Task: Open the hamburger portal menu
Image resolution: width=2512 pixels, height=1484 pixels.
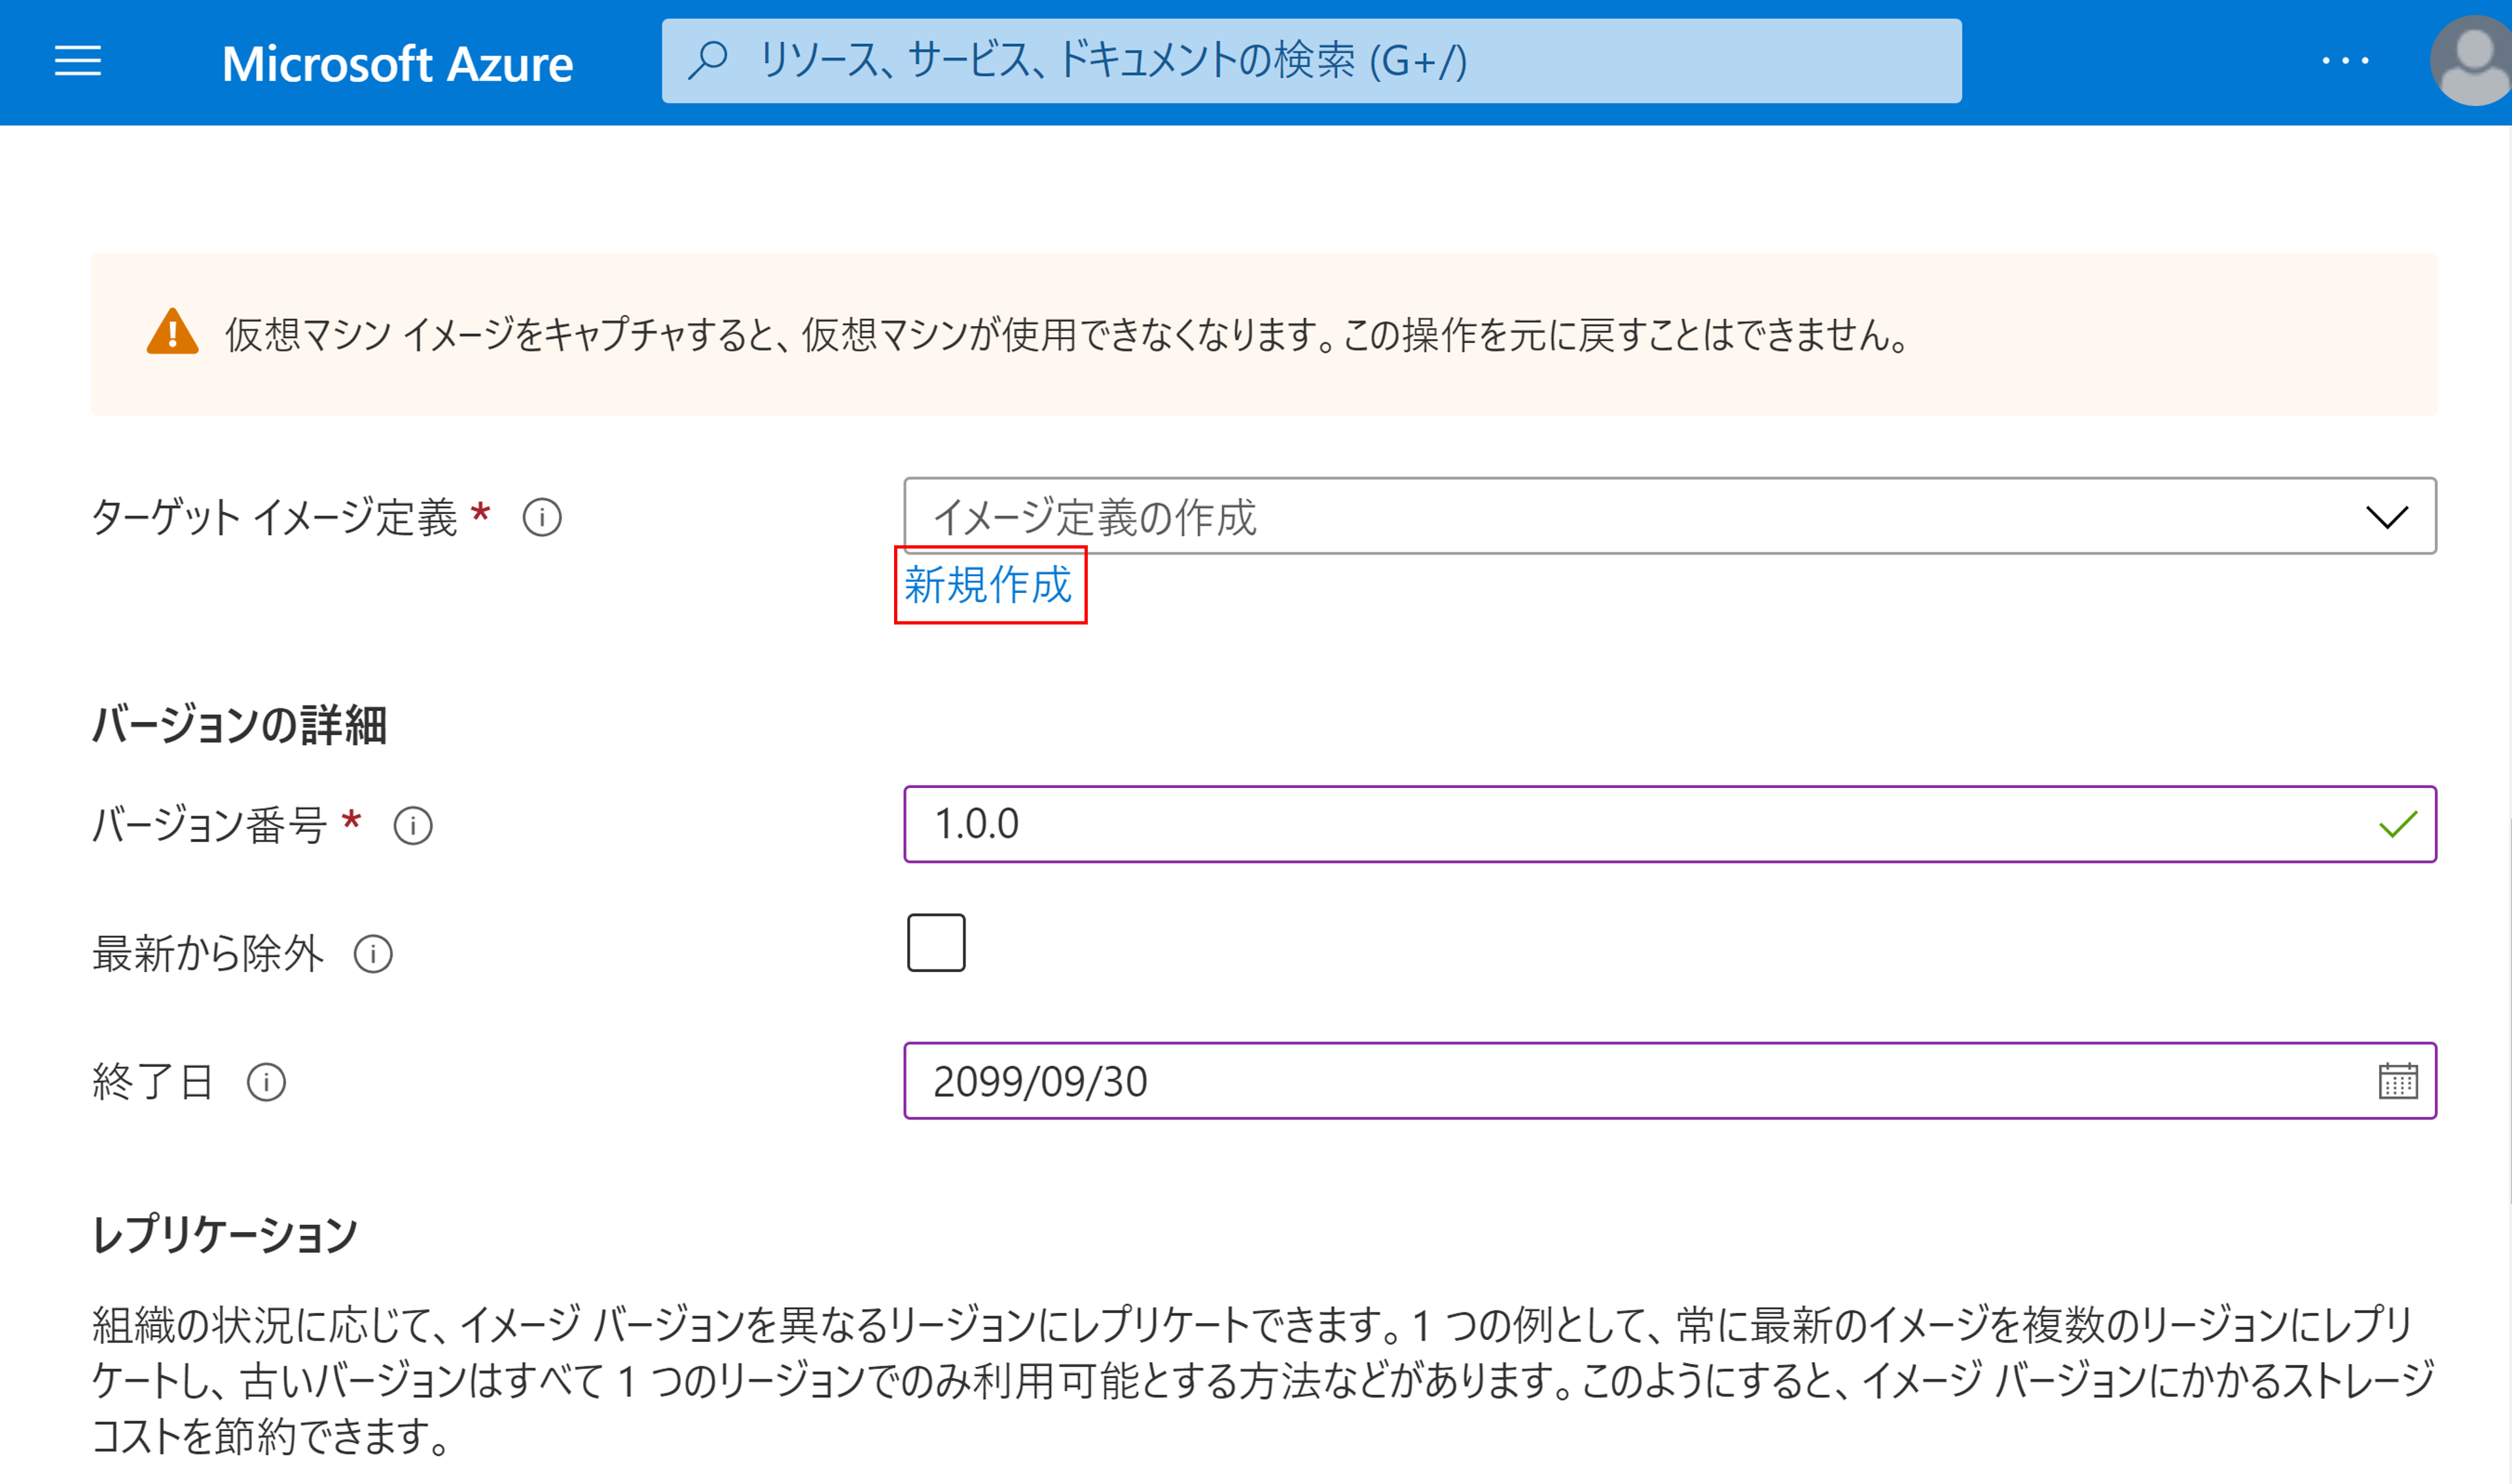Action: tap(78, 62)
